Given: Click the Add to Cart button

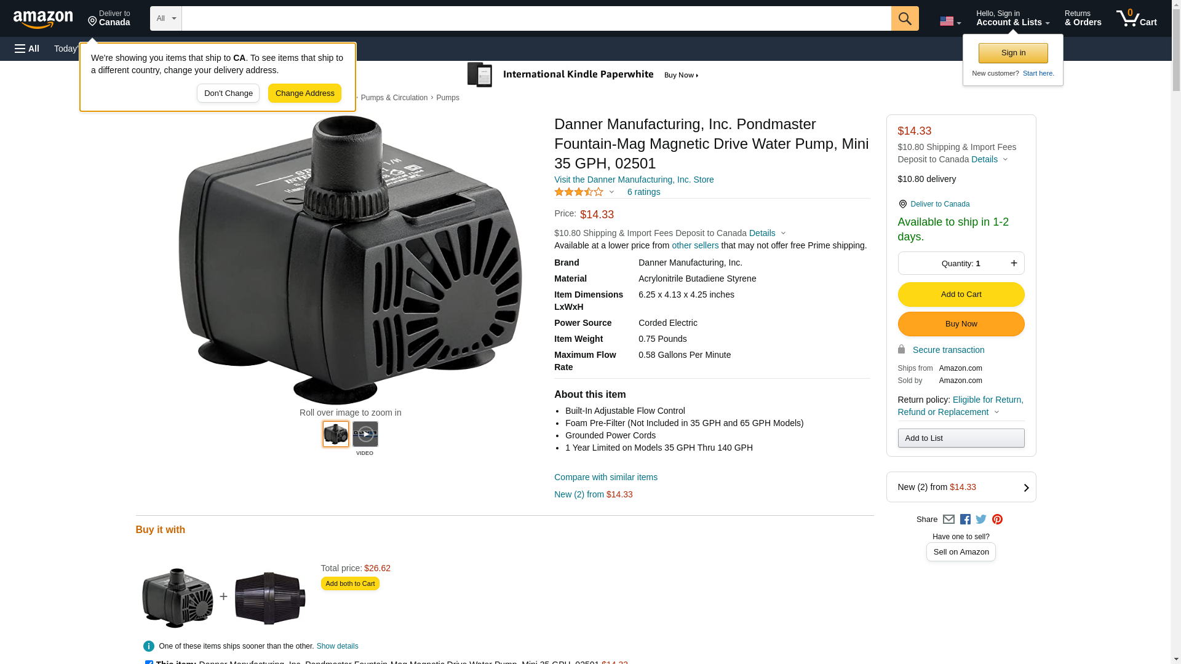Looking at the screenshot, I should pyautogui.click(x=961, y=294).
